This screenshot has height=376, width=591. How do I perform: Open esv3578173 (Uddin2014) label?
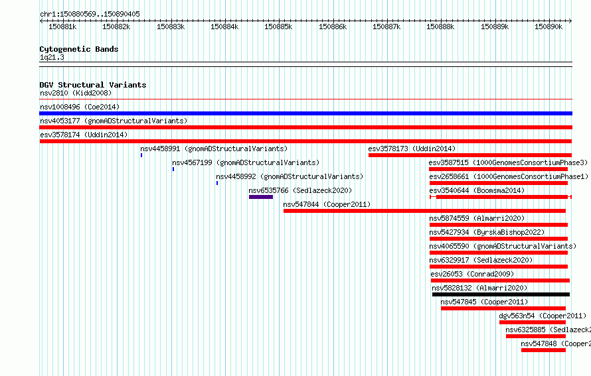pos(412,149)
